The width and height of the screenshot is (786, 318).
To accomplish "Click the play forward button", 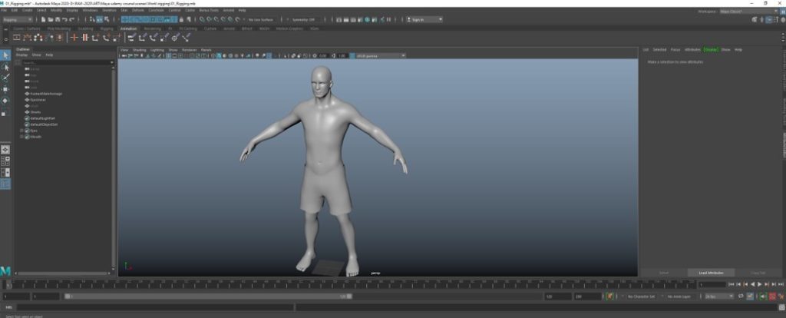I will coord(759,284).
